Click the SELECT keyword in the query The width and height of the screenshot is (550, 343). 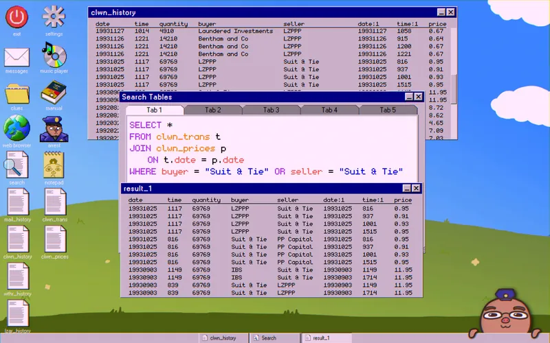coord(145,126)
